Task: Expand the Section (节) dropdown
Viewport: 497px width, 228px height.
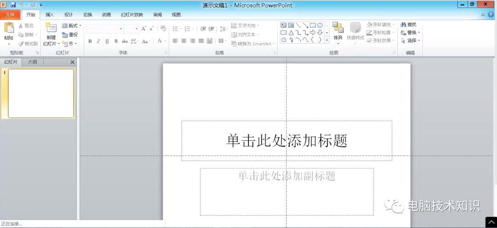Action: click(x=70, y=44)
